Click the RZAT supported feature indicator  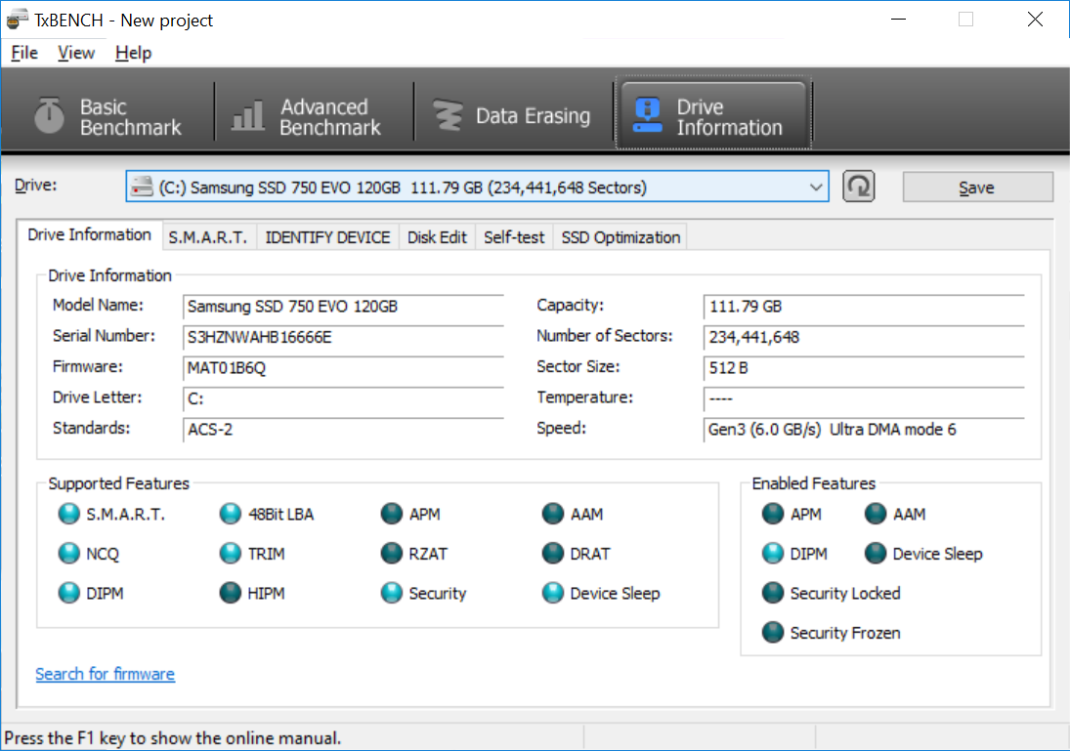tap(392, 553)
